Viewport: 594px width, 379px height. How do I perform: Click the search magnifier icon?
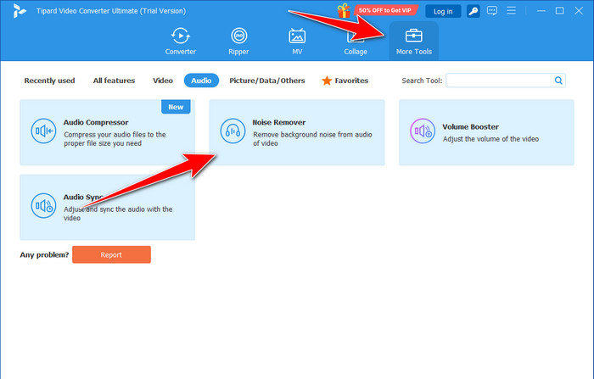(x=558, y=81)
